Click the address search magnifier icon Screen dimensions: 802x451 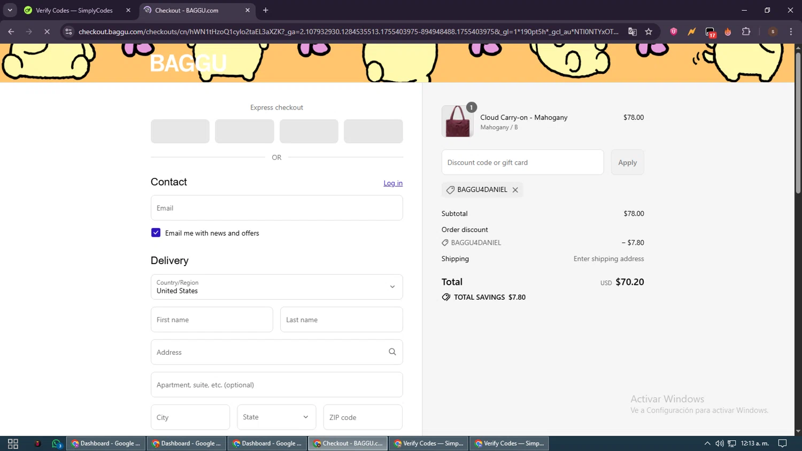pyautogui.click(x=392, y=352)
